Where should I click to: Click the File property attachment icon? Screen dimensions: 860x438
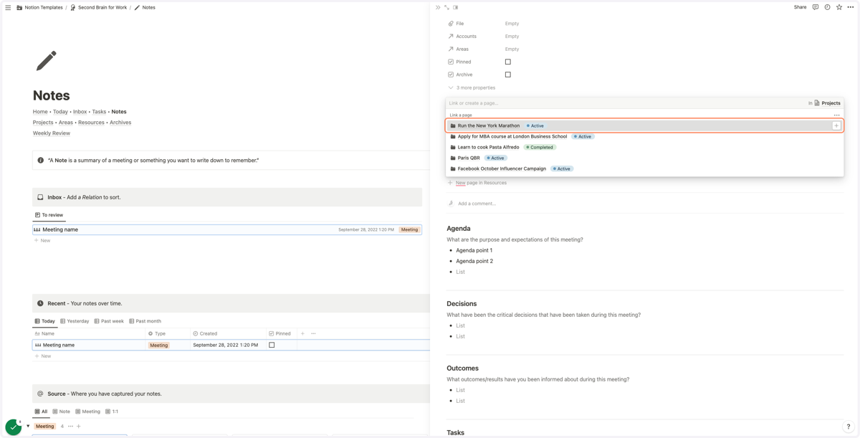point(451,24)
